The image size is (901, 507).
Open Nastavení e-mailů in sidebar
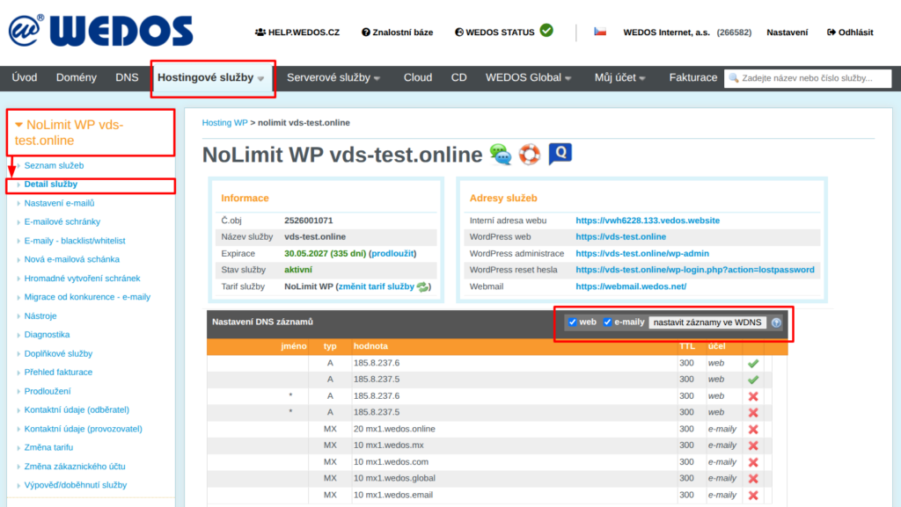pyautogui.click(x=59, y=203)
